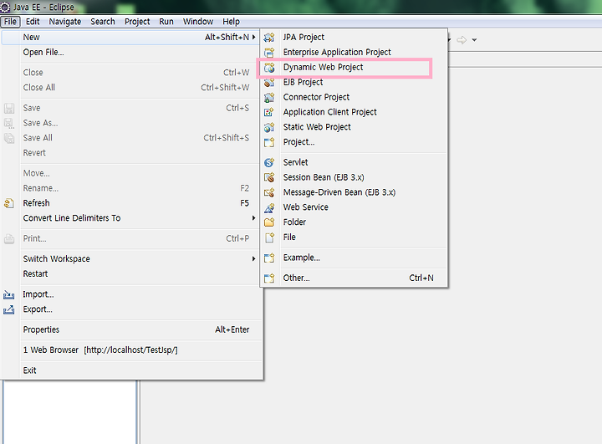Select Refresh F5 entry
Screen dimensions: 602x444
tap(132, 203)
